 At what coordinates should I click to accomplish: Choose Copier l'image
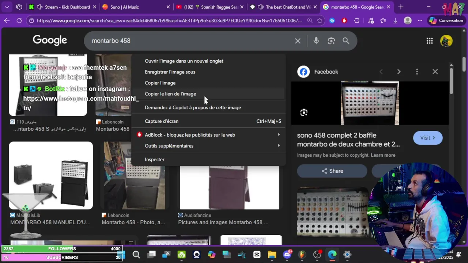208,83
